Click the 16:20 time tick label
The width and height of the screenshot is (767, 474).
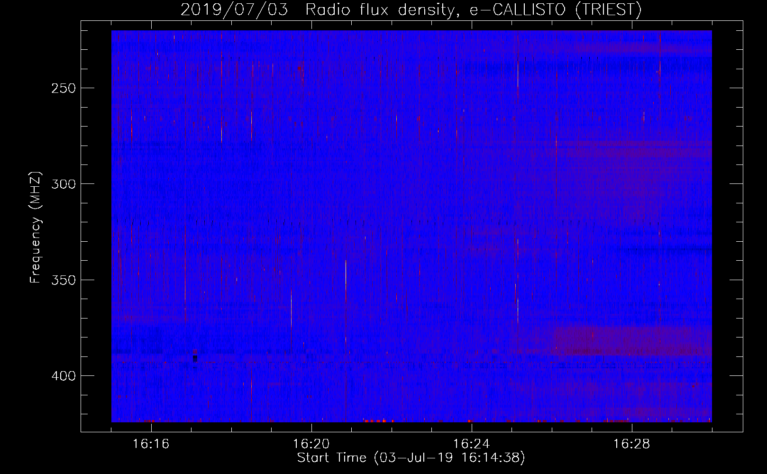pyautogui.click(x=311, y=444)
